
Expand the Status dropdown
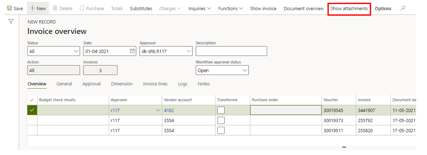pyautogui.click(x=76, y=51)
